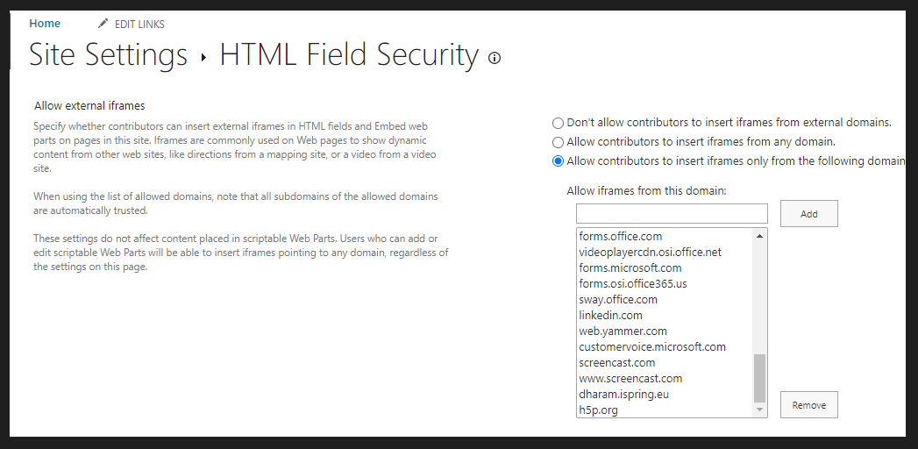
Task: Select Don't allow iframes from external domains
Action: 558,123
